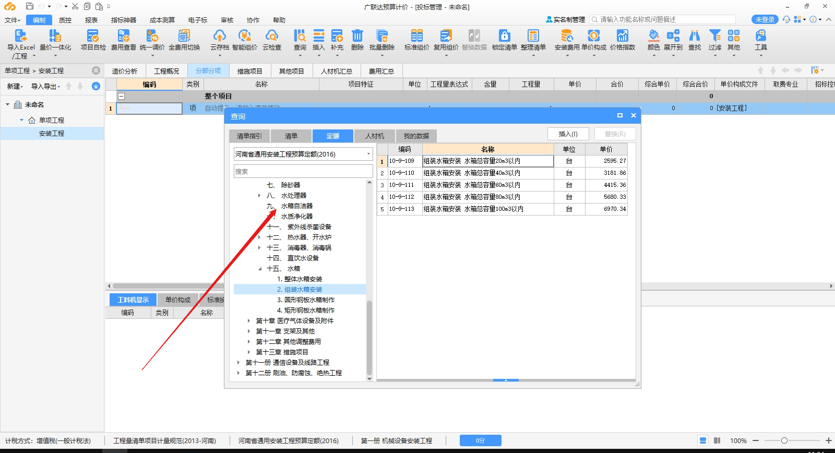This screenshot has width=835, height=453.
Task: Open the 指标神器 menu
Action: pyautogui.click(x=124, y=20)
